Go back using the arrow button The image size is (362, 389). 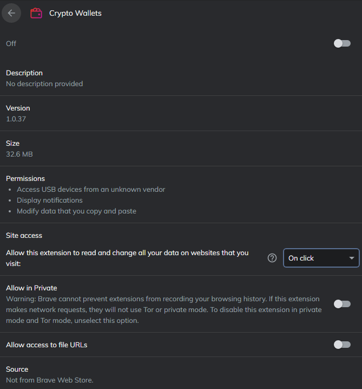(x=11, y=13)
